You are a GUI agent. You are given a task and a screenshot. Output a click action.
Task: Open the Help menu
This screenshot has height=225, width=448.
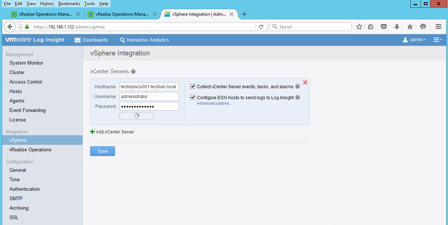(x=104, y=4)
